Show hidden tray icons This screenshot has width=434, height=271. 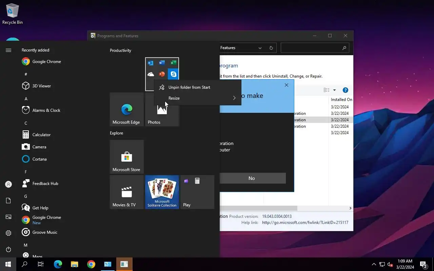pos(374,264)
